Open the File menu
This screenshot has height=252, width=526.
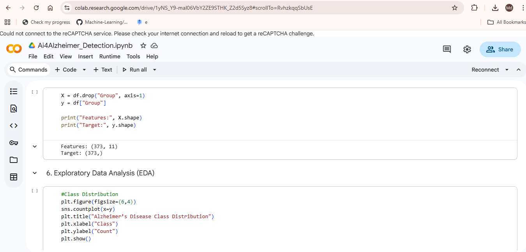[33, 56]
